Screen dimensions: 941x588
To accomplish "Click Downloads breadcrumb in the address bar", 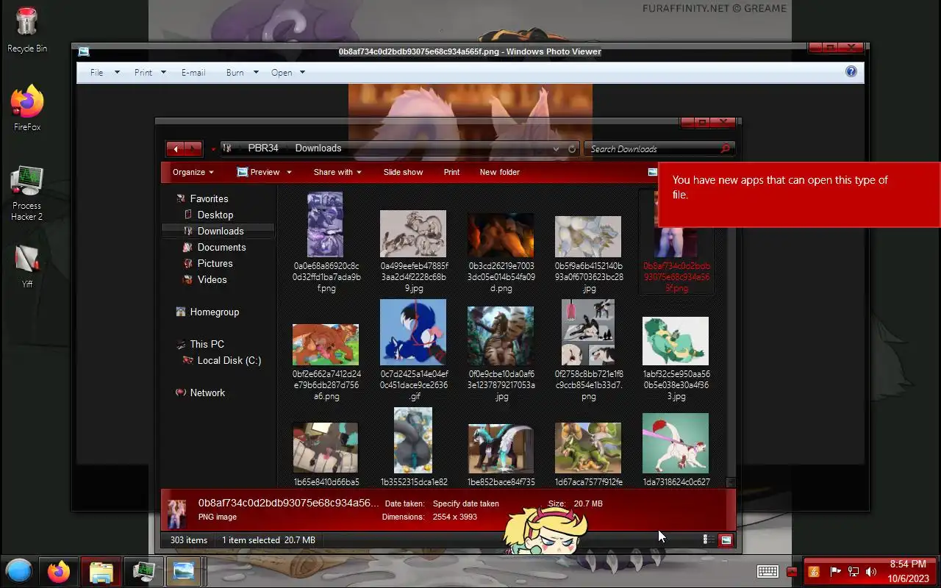I will 318,148.
